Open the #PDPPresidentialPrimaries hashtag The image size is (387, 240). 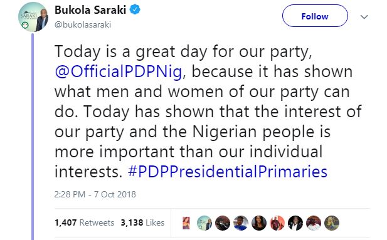(228, 172)
